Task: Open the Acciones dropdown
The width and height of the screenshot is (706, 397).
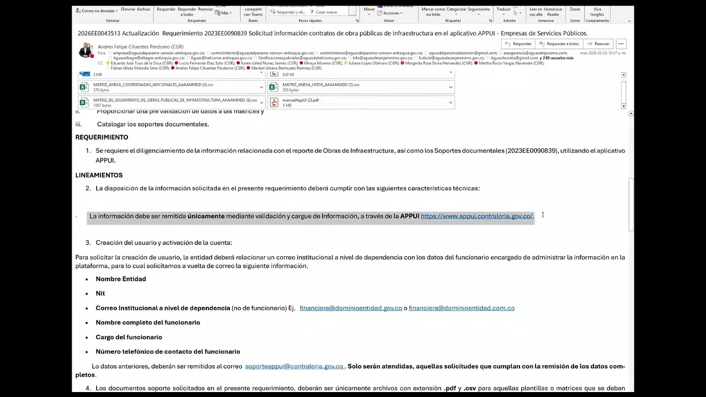Action: click(389, 13)
